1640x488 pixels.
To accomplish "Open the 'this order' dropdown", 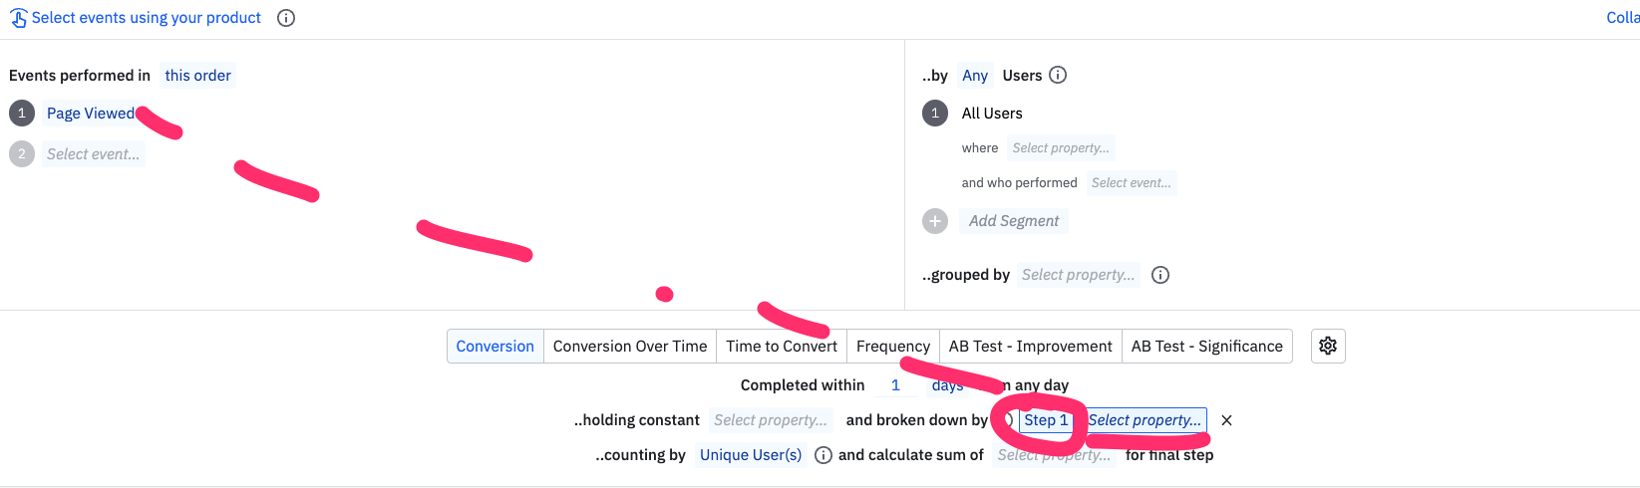I will click(197, 76).
